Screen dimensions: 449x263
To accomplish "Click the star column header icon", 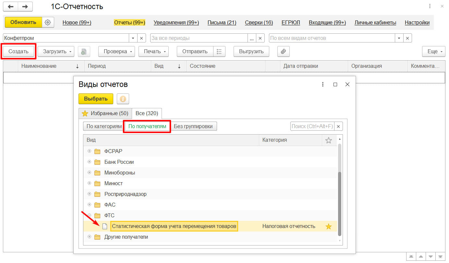I will 329,140.
